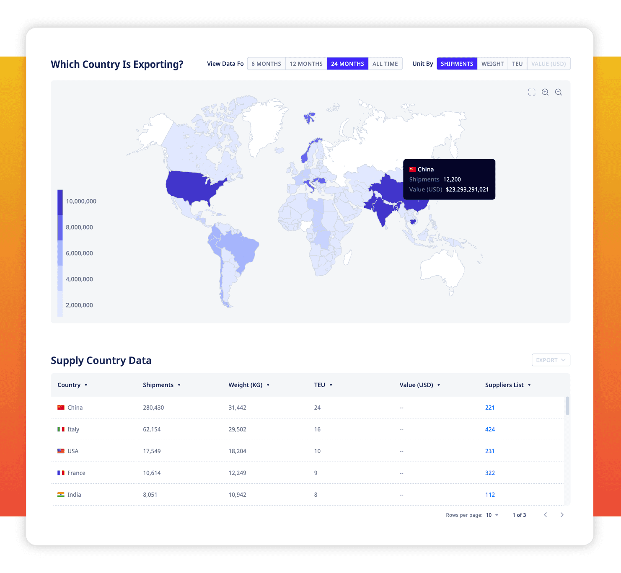The image size is (621, 573).
Task: Click the France flag in table row
Action: [61, 473]
